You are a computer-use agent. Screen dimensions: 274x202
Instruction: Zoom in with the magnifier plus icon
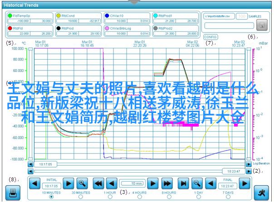[82, 183]
